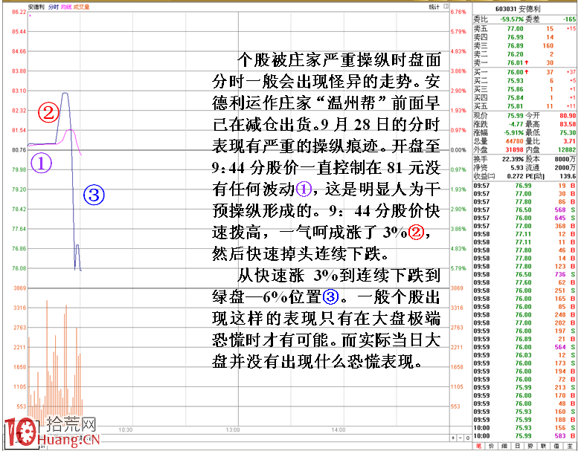Select the 09:58 trade at 77.60
587x454 pixels.
tap(525, 282)
